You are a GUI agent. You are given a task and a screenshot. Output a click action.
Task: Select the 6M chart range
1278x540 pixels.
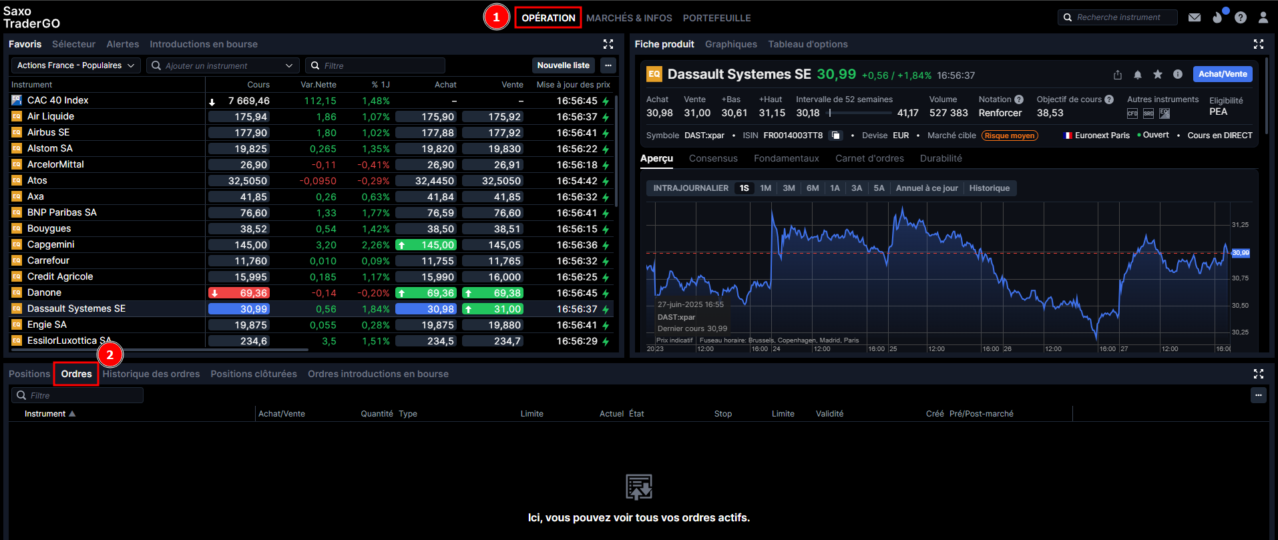coord(813,188)
